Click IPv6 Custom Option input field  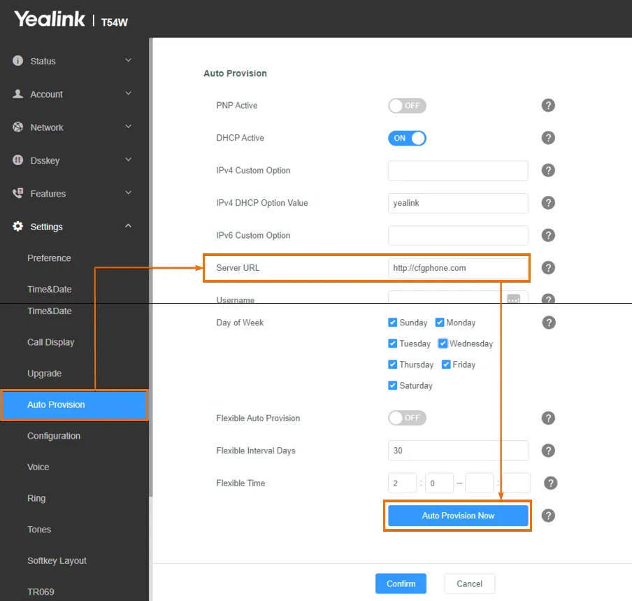point(458,236)
